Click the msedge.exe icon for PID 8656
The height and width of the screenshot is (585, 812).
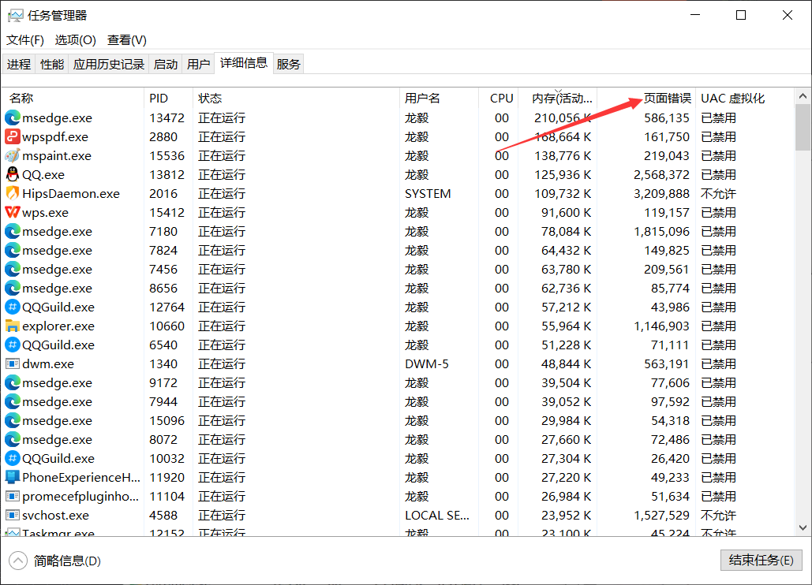pos(13,288)
